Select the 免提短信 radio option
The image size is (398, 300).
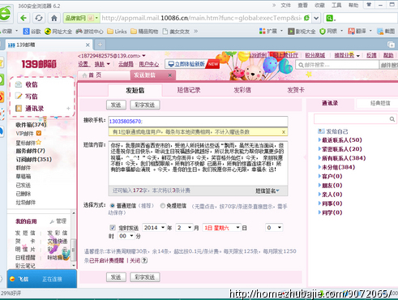point(162,206)
